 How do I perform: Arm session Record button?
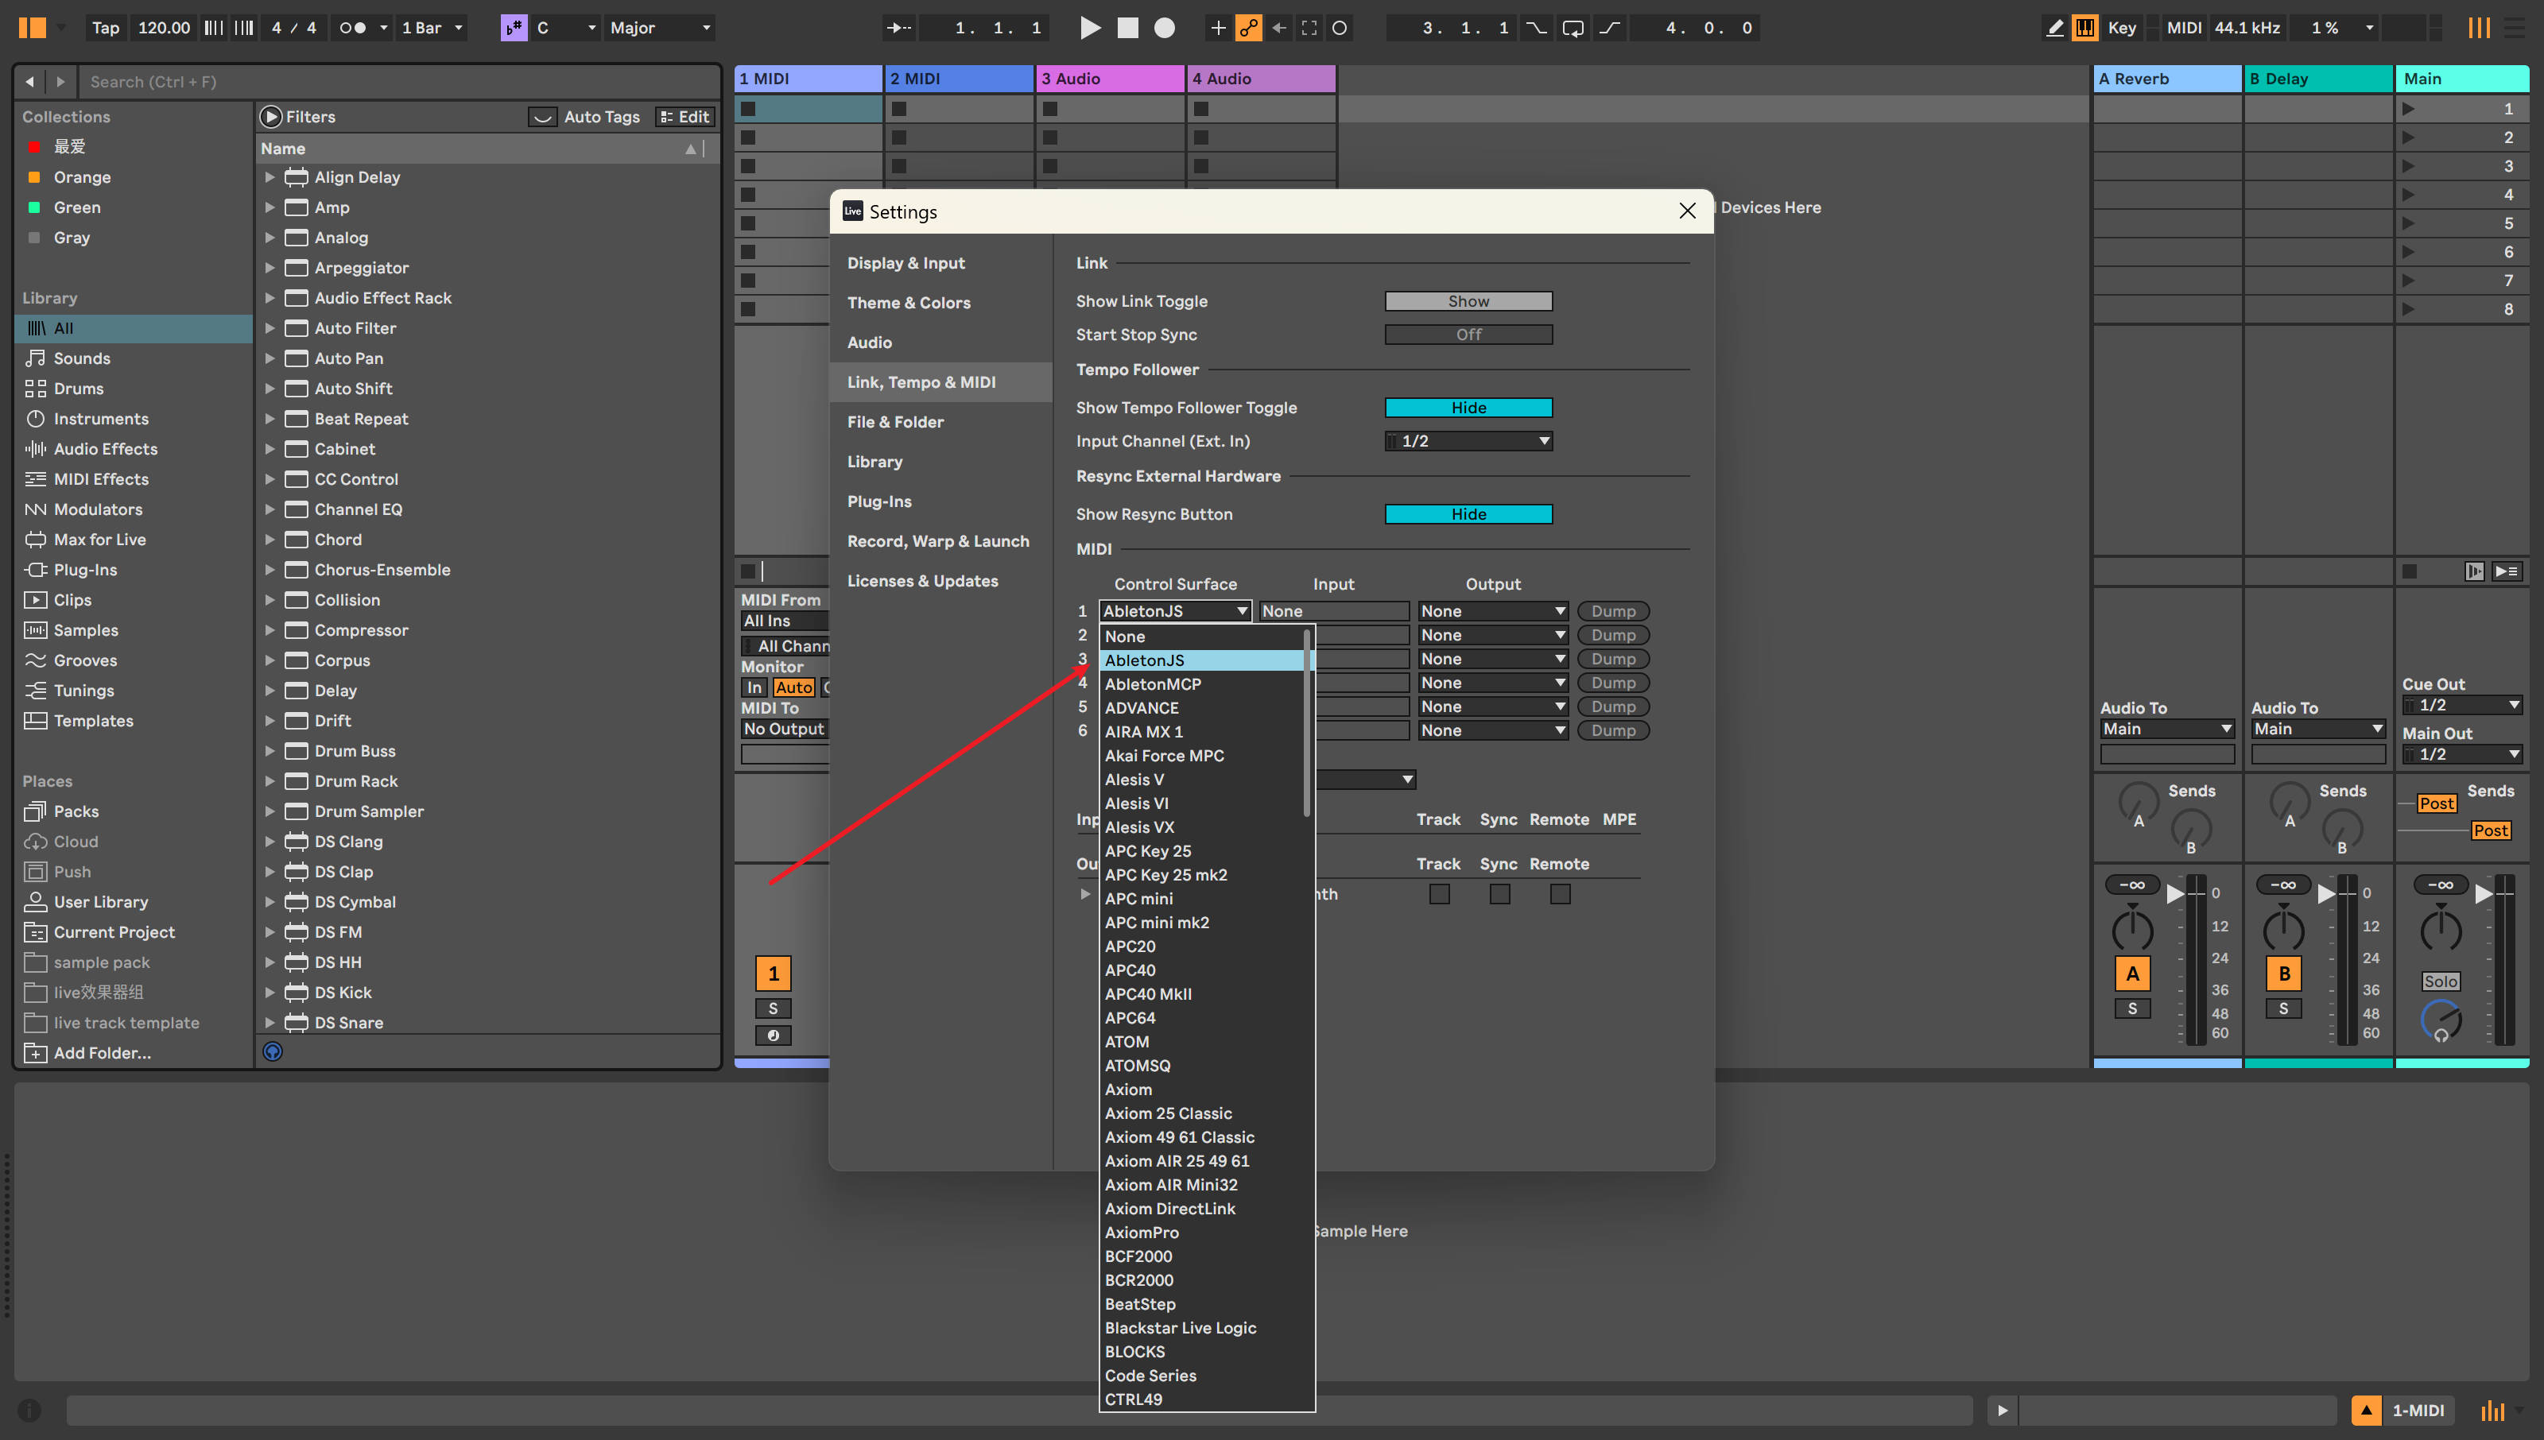(x=1164, y=28)
